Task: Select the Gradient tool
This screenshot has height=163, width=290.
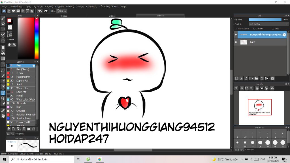Action: pos(3,58)
